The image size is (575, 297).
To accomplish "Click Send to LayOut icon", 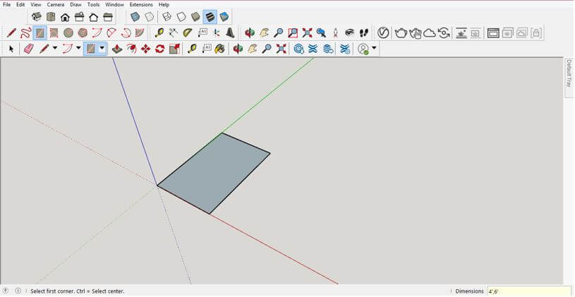I will [328, 49].
